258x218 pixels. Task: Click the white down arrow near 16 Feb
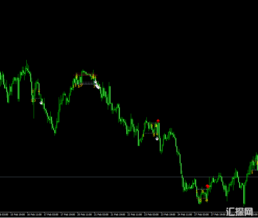41,103
